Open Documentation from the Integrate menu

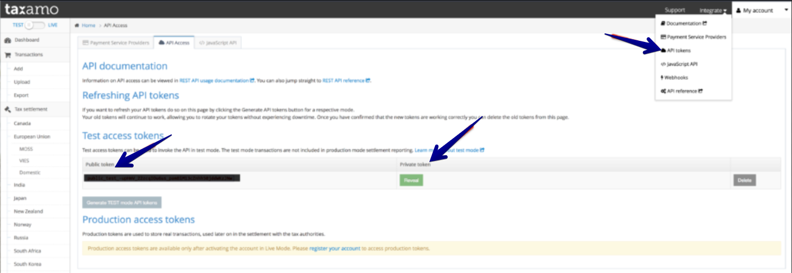(684, 24)
